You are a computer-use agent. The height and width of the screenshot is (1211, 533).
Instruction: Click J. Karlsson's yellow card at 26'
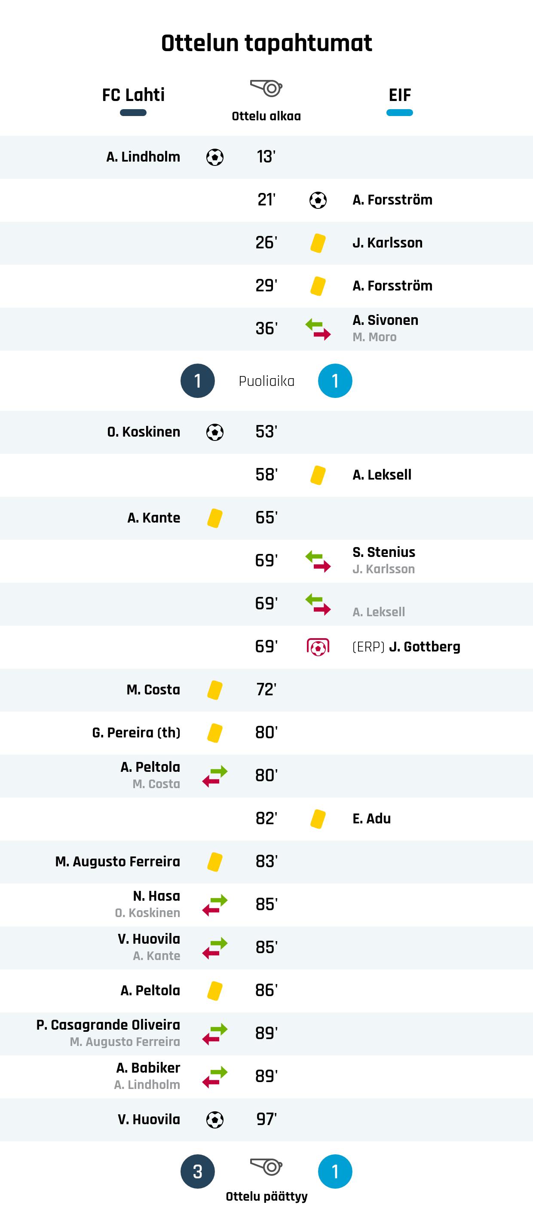pyautogui.click(x=318, y=243)
